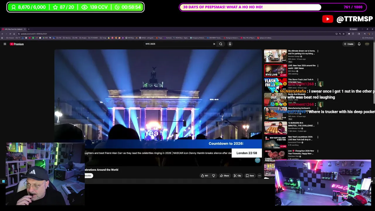Reload the page with refresh icon
Image resolution: width=375 pixels, height=211 pixels.
10,34
